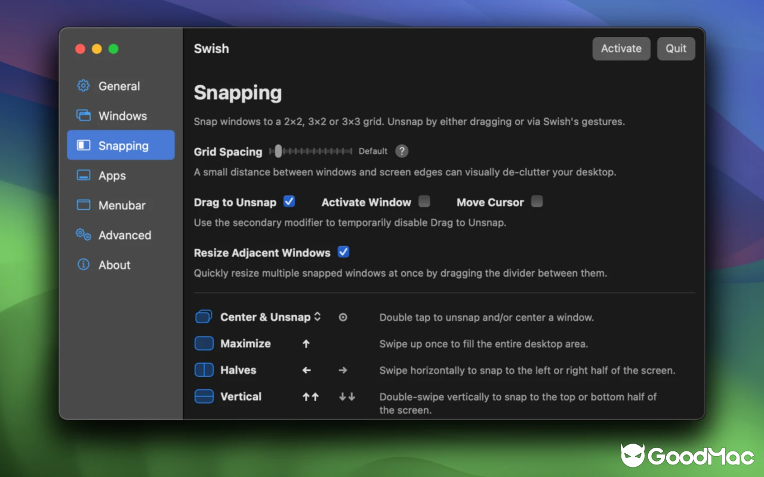
Task: Click the target icon beside Center & Unsnap
Action: pos(343,317)
